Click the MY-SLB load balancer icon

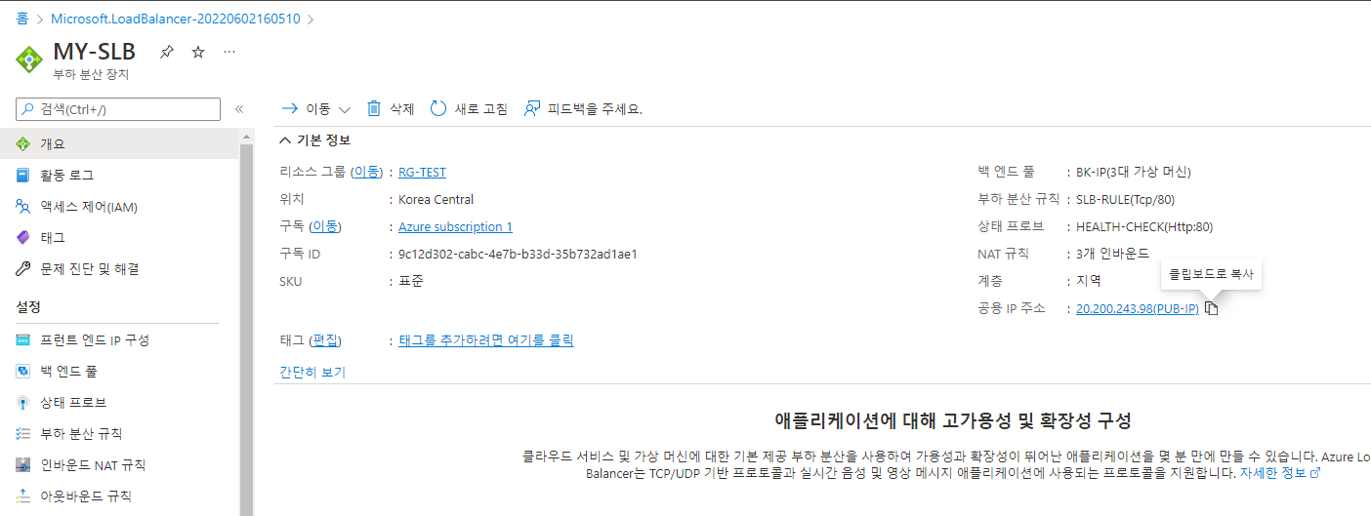(x=30, y=59)
